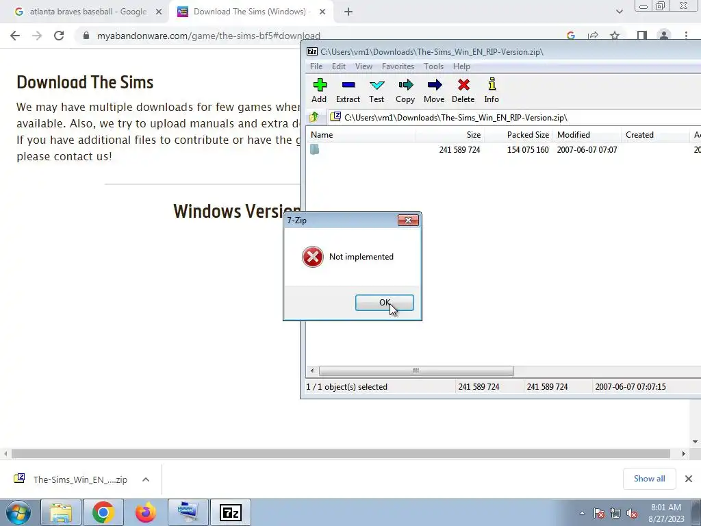Open the Tools menu in 7-Zip
The height and width of the screenshot is (526, 701).
tap(433, 66)
